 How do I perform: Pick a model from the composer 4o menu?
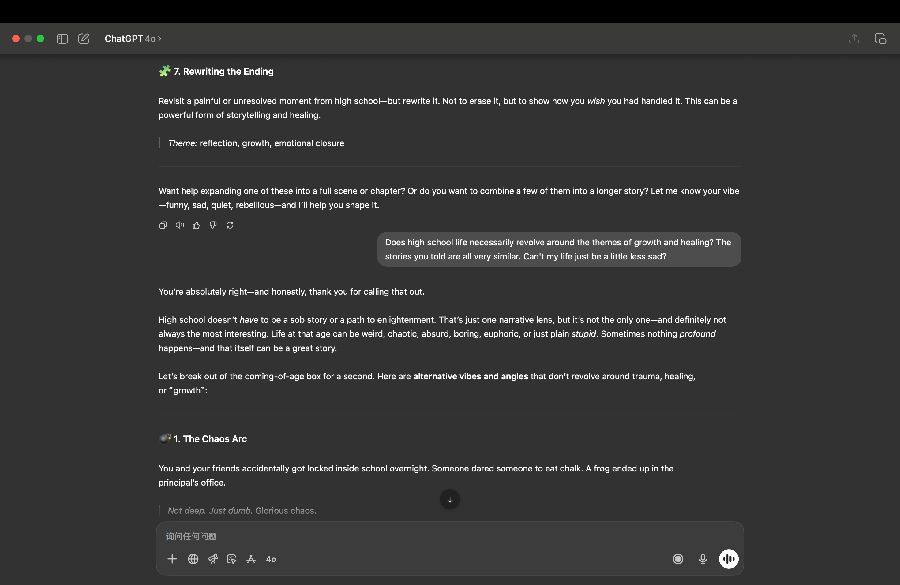coord(271,559)
